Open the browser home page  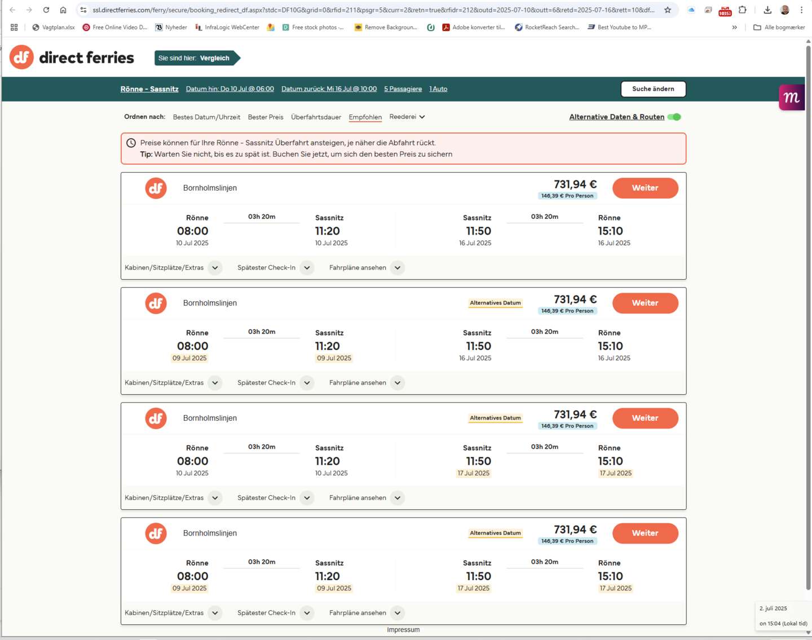coord(63,10)
